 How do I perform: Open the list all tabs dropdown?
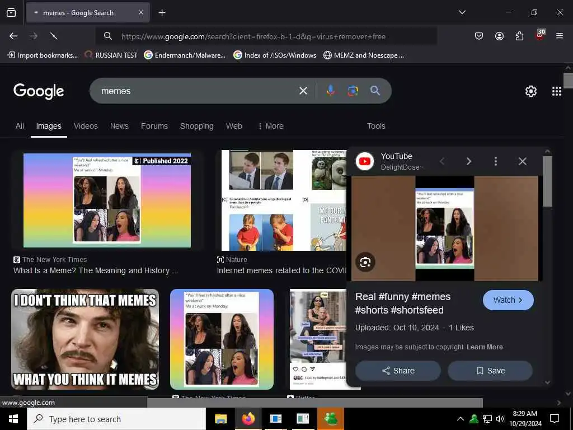coord(462,12)
